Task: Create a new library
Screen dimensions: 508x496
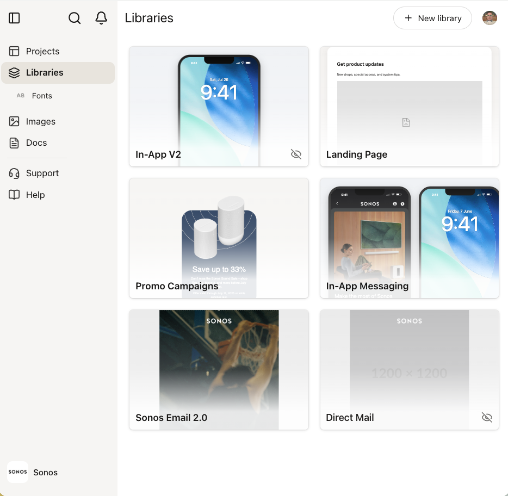Action: click(x=432, y=18)
